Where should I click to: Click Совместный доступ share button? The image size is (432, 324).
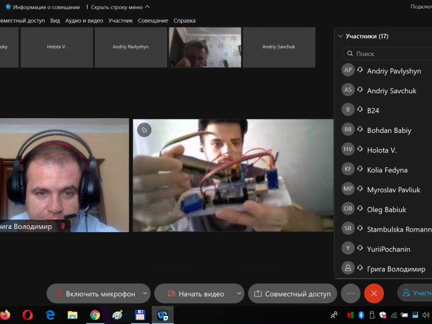(x=292, y=294)
